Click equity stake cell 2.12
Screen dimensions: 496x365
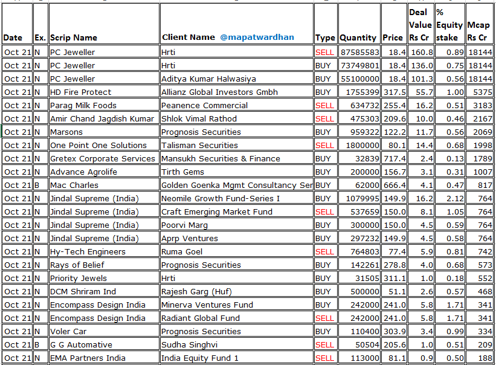point(450,198)
